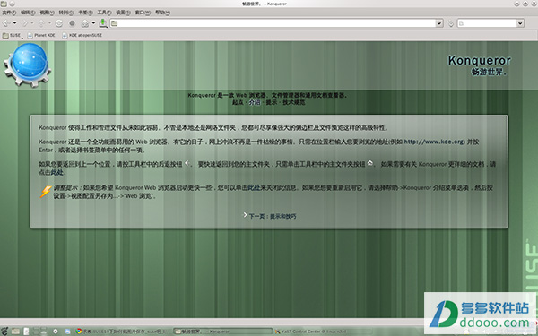Open the 工具(T) menu

(x=104, y=13)
